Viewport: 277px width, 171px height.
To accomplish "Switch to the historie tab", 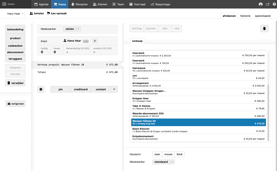I will click(245, 16).
